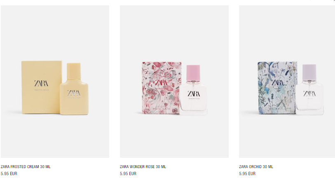Click the Orchid bottle with lilac cap
The height and width of the screenshot is (192, 335).
309,90
